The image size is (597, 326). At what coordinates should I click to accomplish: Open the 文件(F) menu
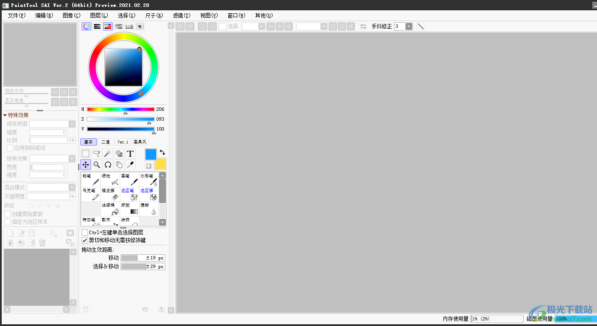pyautogui.click(x=17, y=15)
